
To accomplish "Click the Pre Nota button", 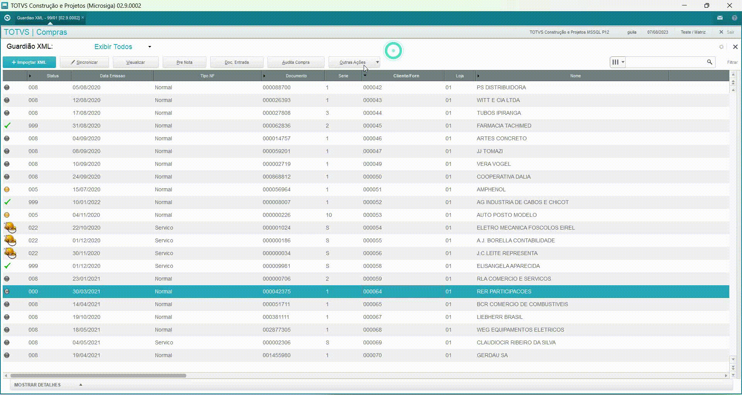I will 184,62.
